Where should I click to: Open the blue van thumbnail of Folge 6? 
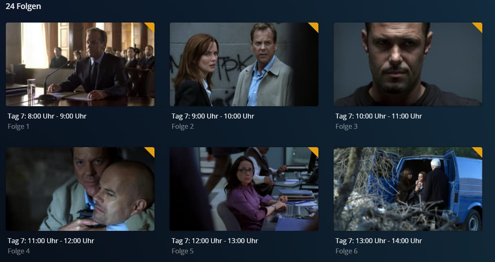tap(408, 189)
